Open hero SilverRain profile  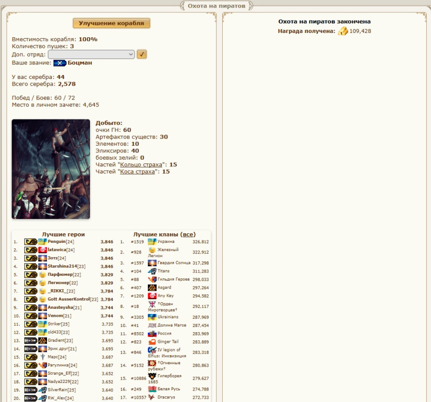57,390
